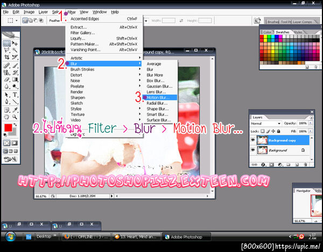Image resolution: width=323 pixels, height=252 pixels.
Task: Add layer mask in Layers panel
Action: click(271, 164)
